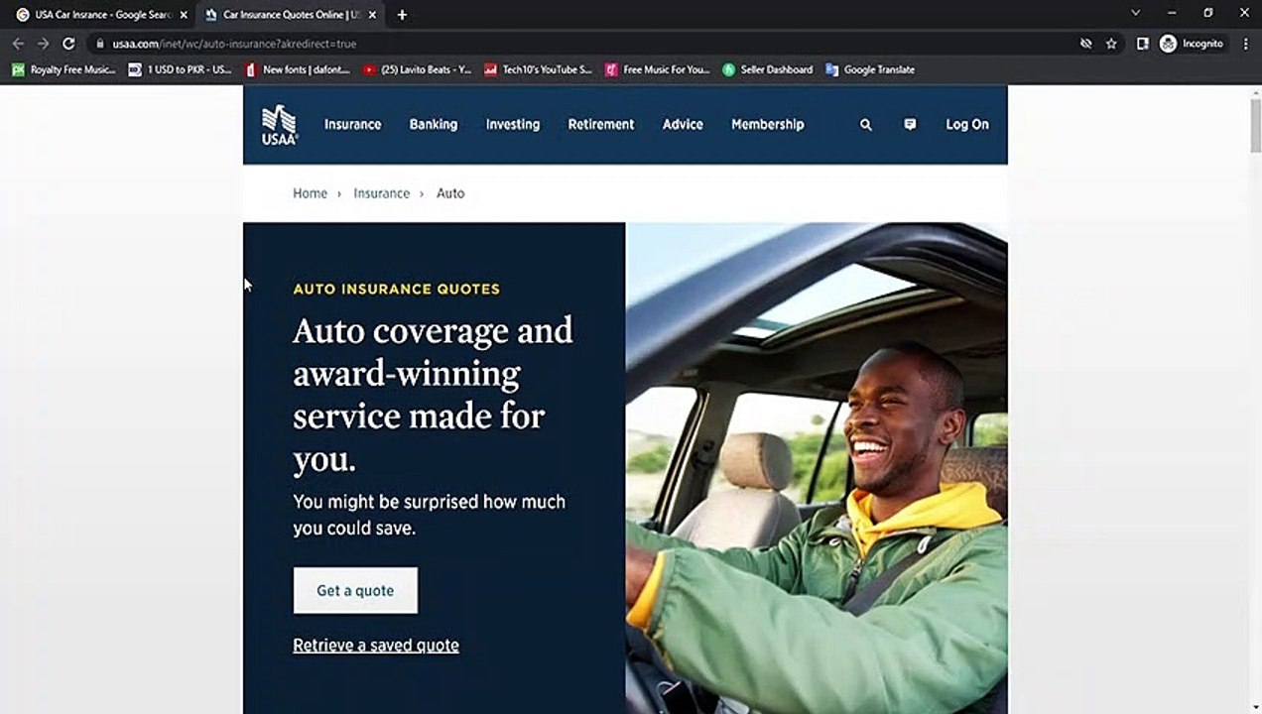This screenshot has width=1262, height=714.
Task: Click the scrollbar down arrow
Action: click(x=1254, y=707)
